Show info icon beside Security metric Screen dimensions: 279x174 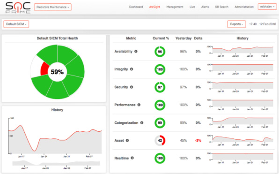point(132,87)
